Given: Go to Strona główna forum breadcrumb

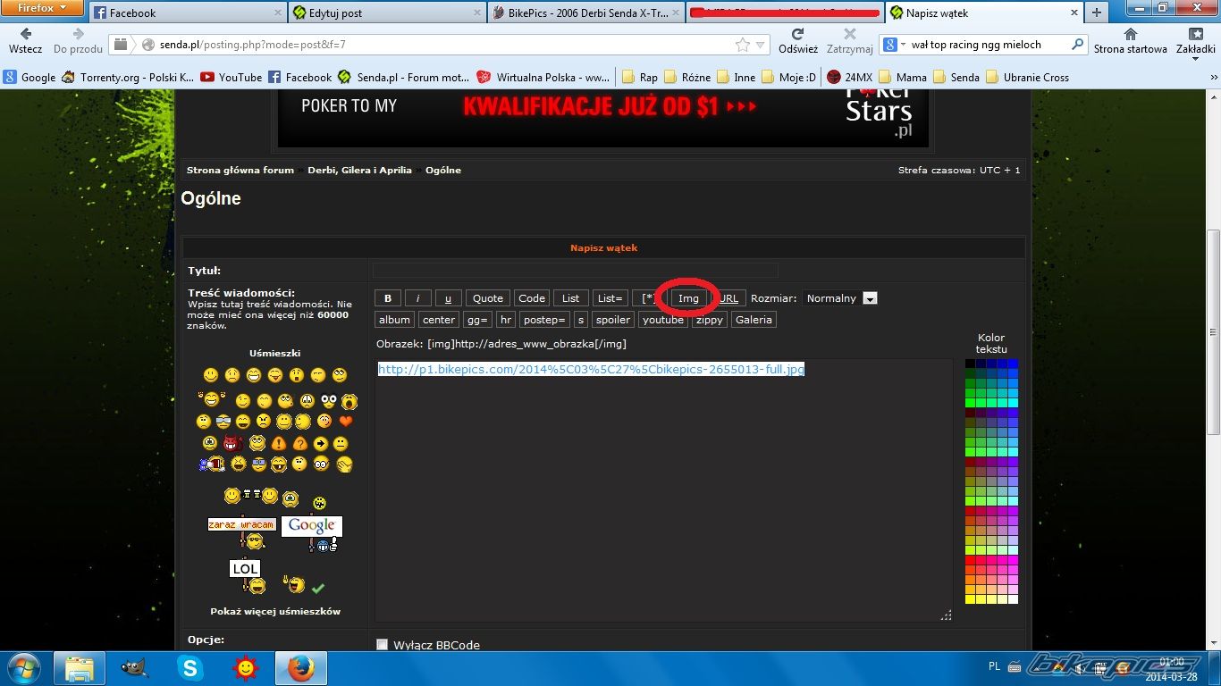Looking at the screenshot, I should pos(240,170).
